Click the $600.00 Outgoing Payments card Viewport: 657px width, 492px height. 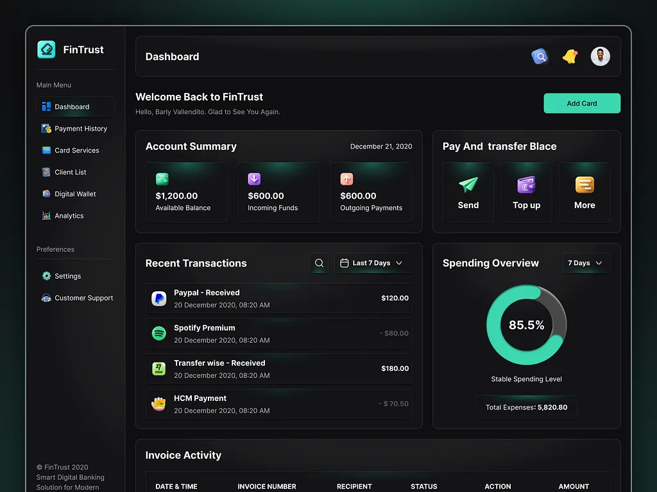point(371,192)
